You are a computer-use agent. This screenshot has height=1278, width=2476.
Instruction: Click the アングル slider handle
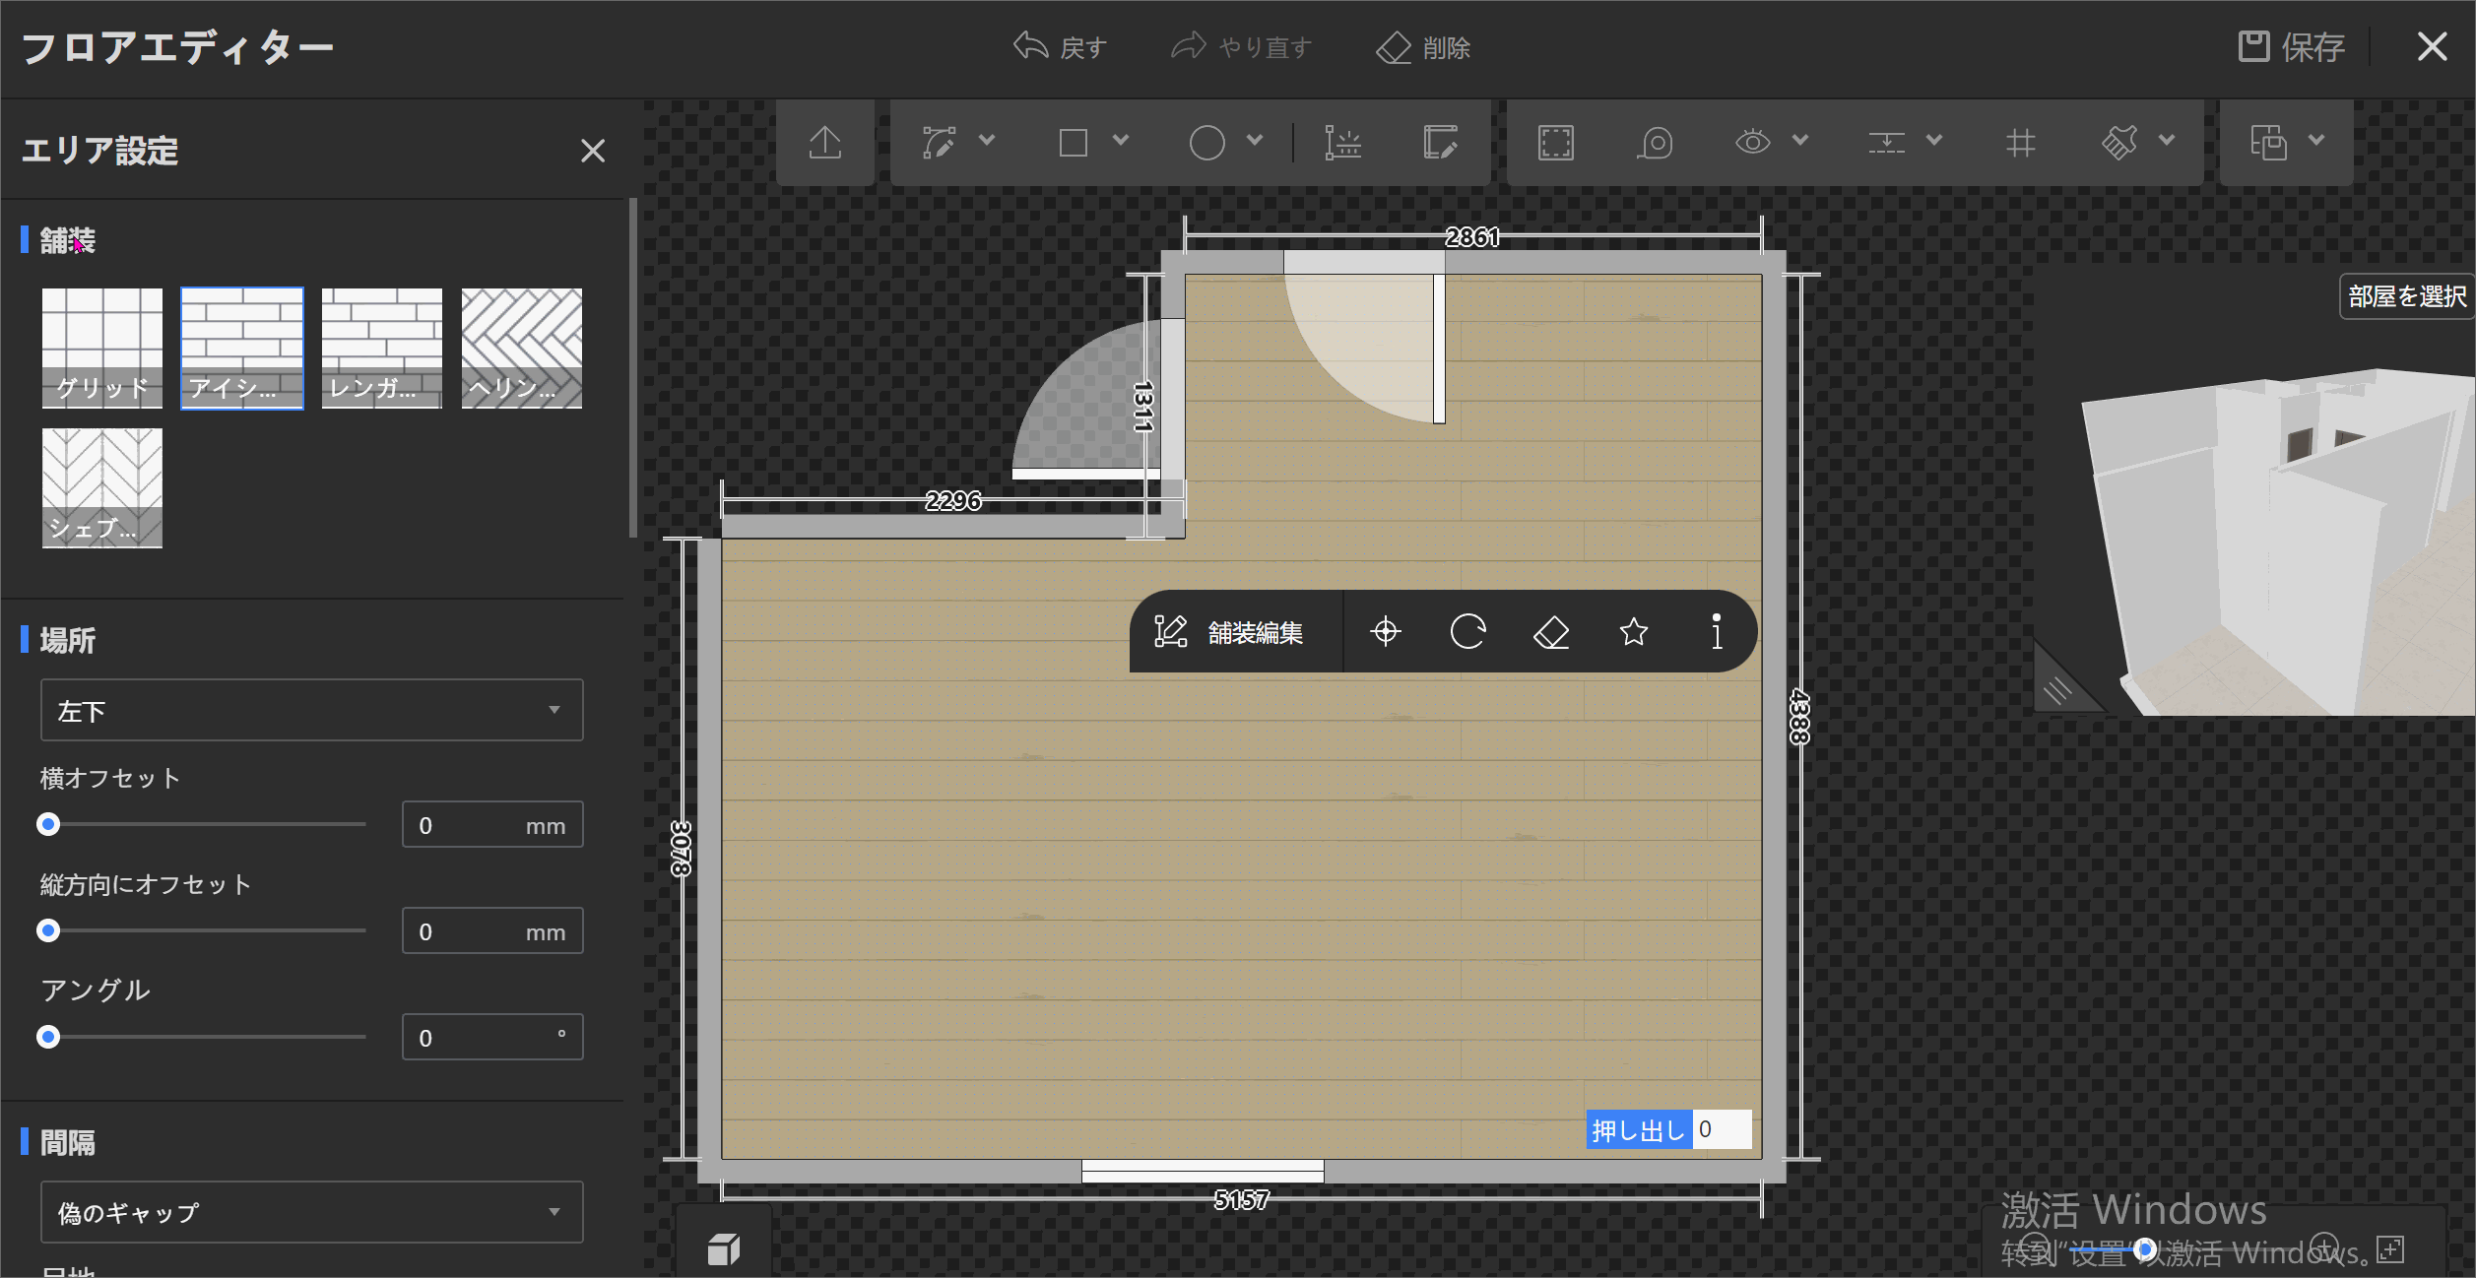coord(48,1037)
